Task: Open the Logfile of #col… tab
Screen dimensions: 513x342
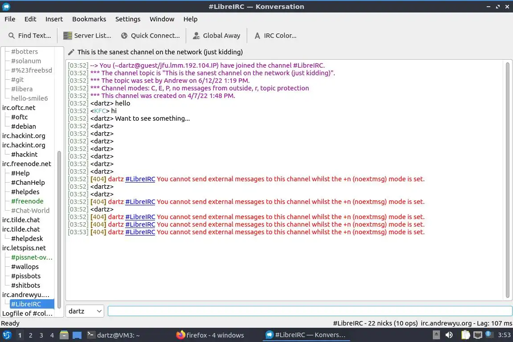Action: coord(27,313)
